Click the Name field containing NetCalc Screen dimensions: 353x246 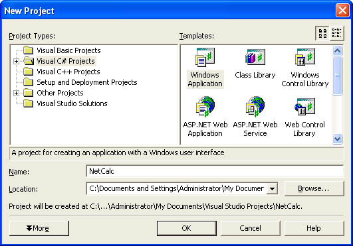pos(215,171)
